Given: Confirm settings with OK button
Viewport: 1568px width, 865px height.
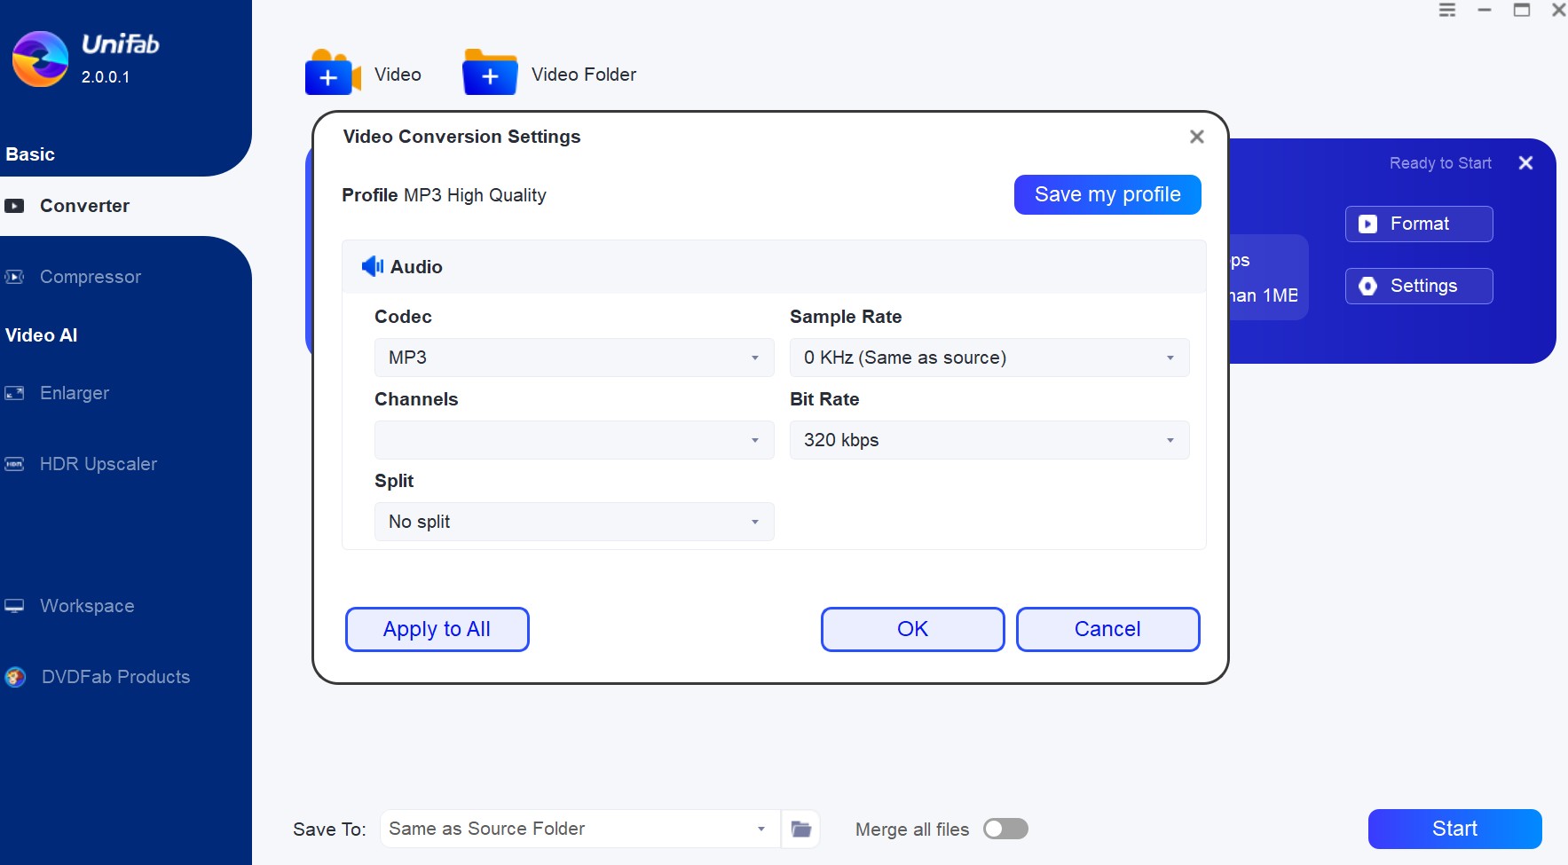Looking at the screenshot, I should tap(912, 629).
